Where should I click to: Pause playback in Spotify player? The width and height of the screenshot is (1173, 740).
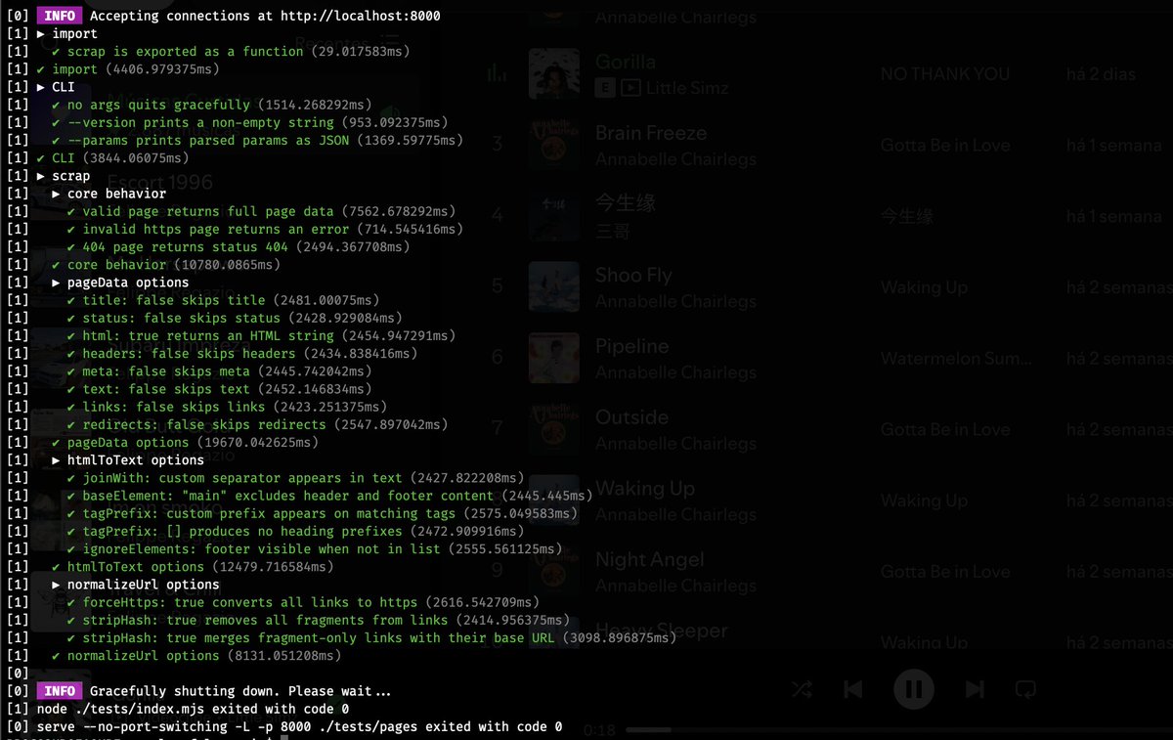click(914, 689)
